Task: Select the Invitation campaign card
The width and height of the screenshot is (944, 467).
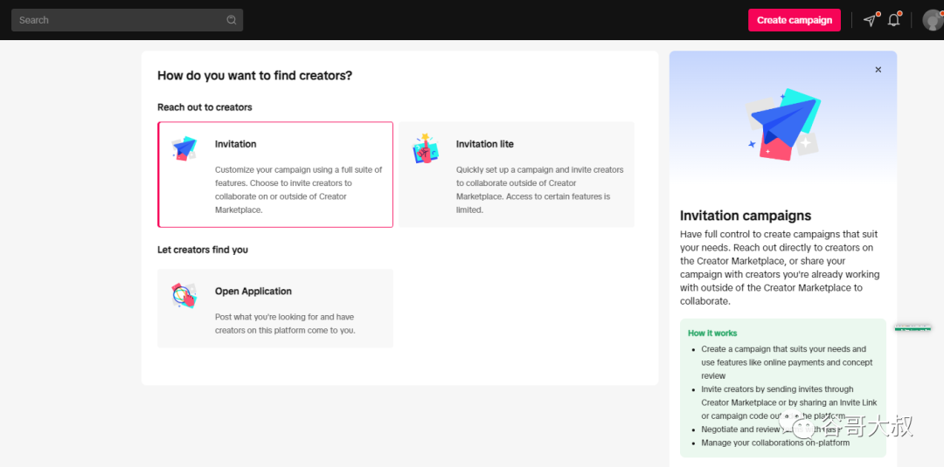Action: click(275, 175)
